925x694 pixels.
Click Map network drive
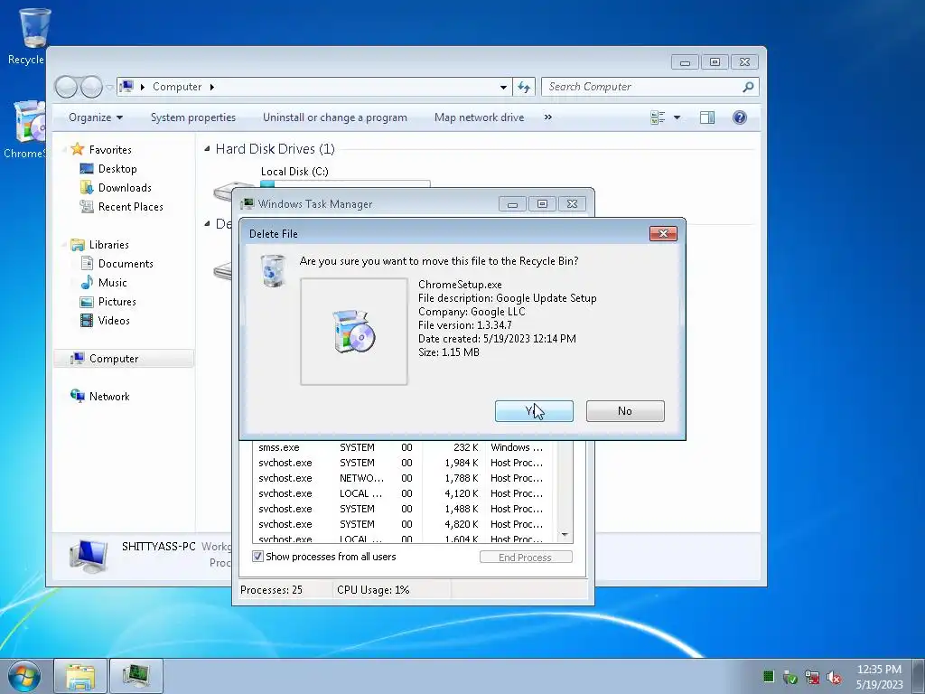[x=479, y=117]
